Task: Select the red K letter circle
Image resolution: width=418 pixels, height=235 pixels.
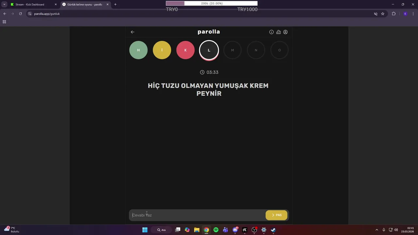Action: point(185,50)
